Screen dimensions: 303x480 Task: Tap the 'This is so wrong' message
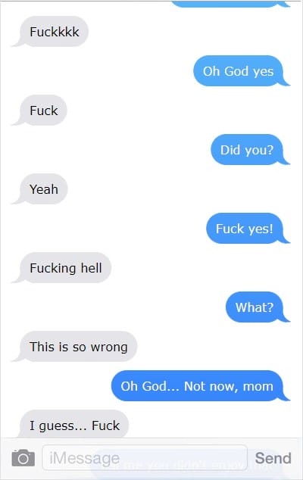click(78, 347)
